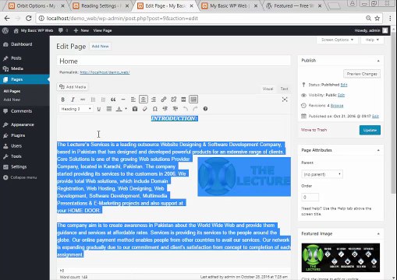The width and height of the screenshot is (397, 280).
Task: Switch to the Visual editor tab
Action: click(x=268, y=89)
